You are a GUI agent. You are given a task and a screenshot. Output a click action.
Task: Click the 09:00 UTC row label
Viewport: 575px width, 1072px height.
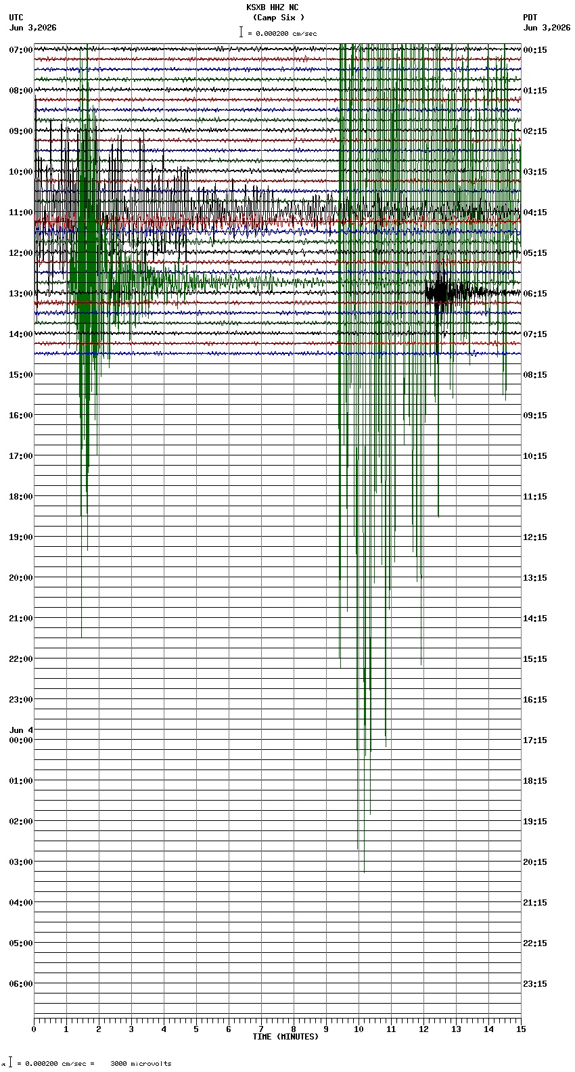pos(21,131)
